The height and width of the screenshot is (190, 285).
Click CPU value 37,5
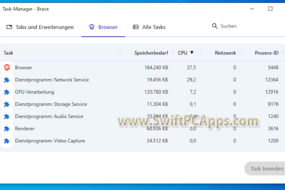[192, 68]
